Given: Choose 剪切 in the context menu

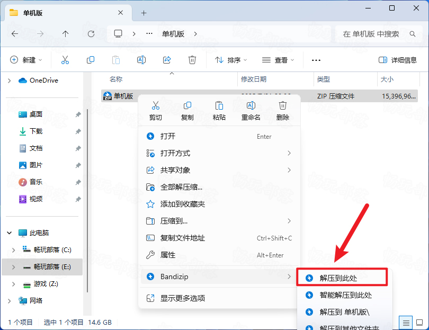Looking at the screenshot, I should [x=156, y=111].
